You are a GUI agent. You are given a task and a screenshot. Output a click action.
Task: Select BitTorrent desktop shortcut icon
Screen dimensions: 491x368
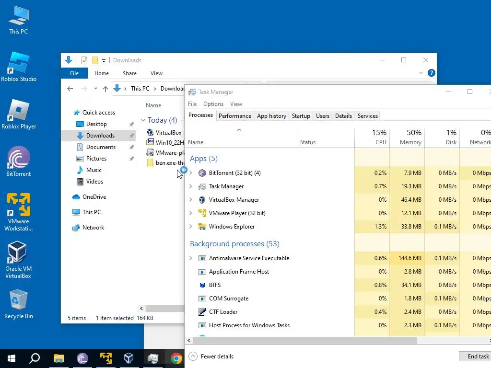19,161
